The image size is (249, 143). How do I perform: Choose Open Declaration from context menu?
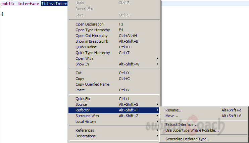click(114, 24)
